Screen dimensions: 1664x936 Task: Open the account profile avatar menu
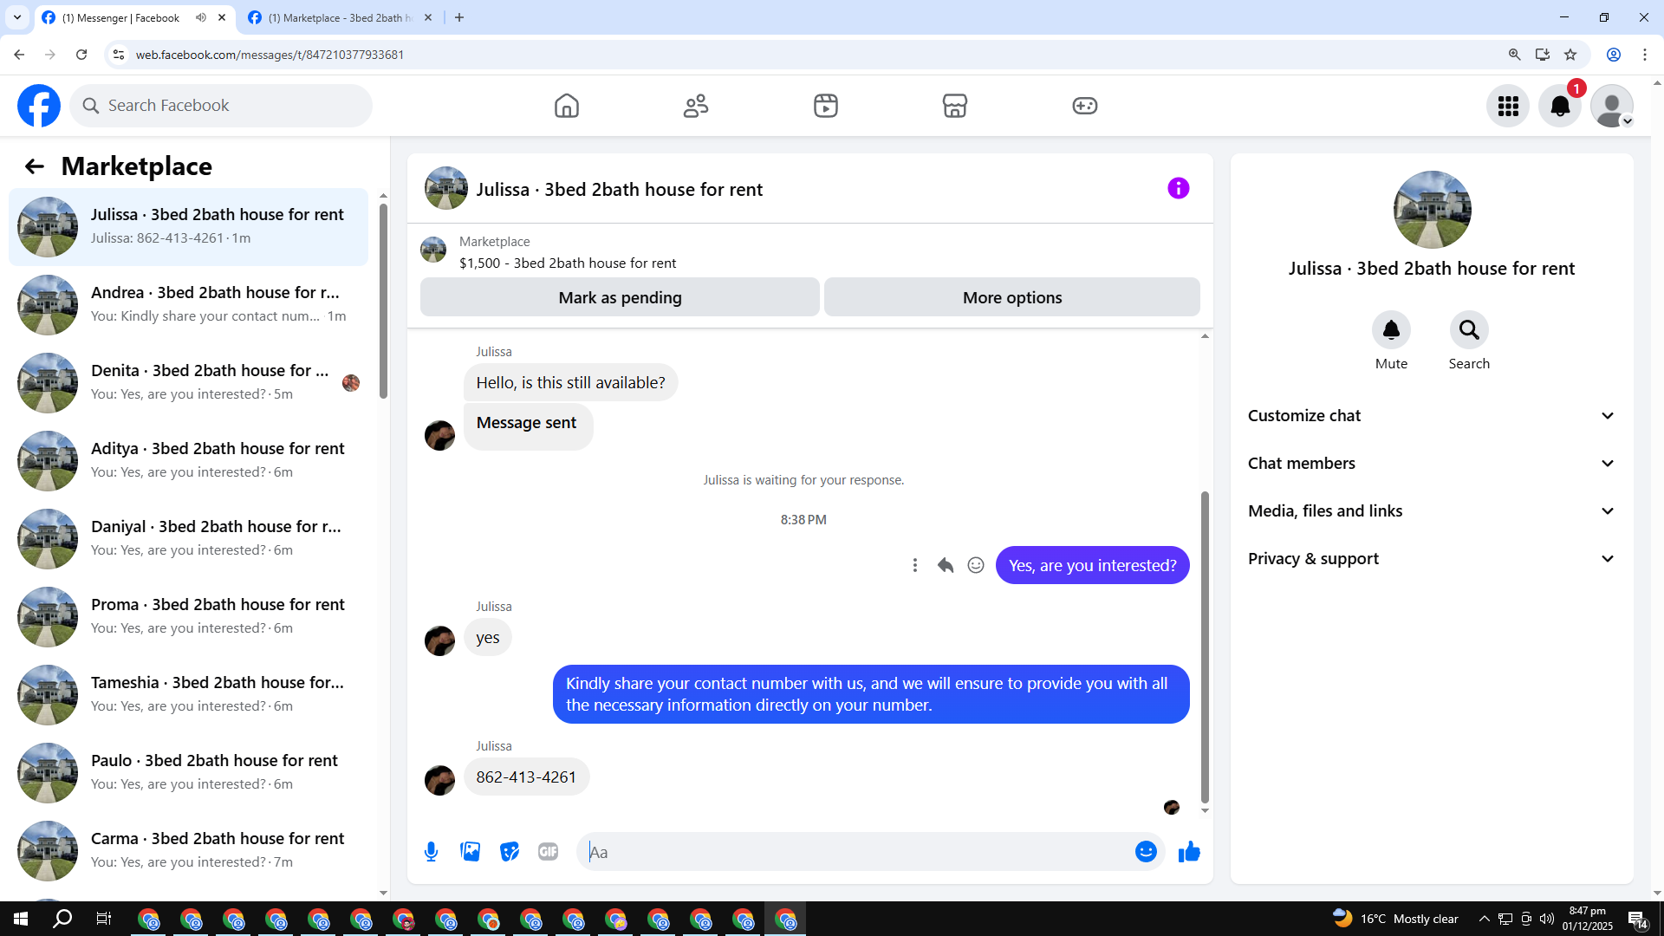[1612, 106]
